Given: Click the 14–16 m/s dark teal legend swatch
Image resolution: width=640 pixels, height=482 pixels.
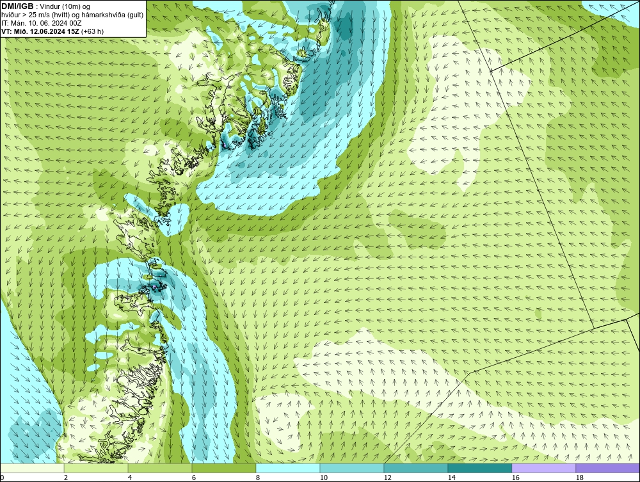Looking at the screenshot, I should coord(480,468).
